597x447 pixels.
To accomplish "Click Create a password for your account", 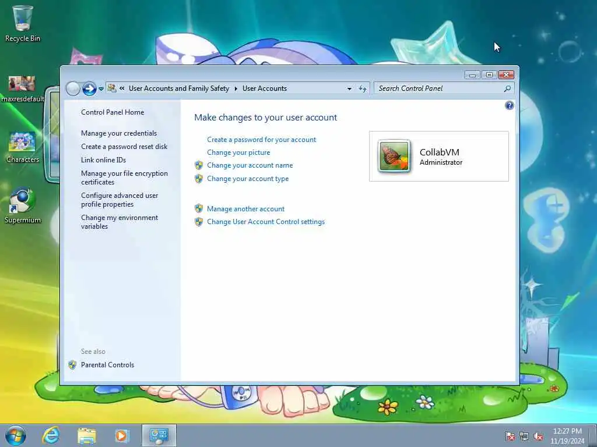I will [261, 140].
